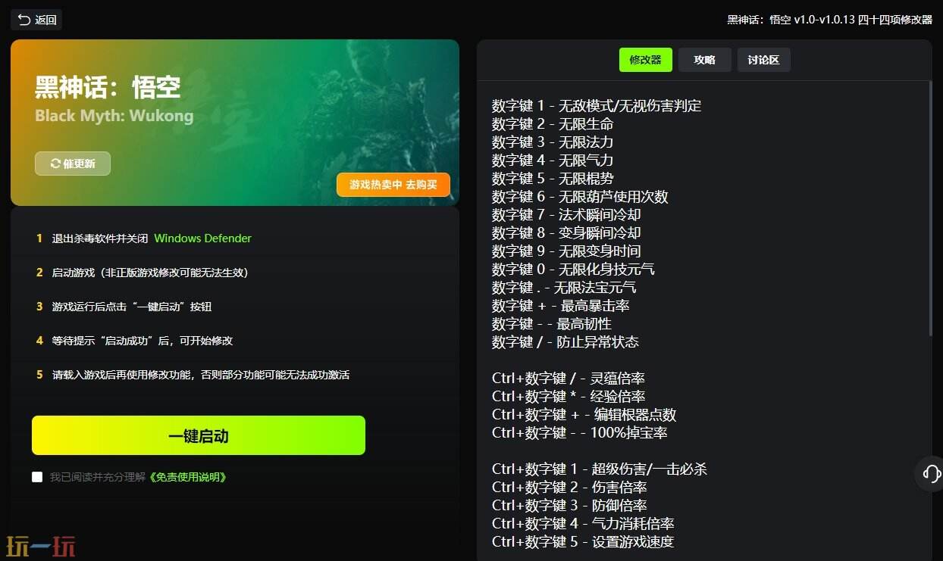
Task: Click Ctrl+数字键 1 - 超级伤害/一击必杀 line
Action: click(600, 469)
